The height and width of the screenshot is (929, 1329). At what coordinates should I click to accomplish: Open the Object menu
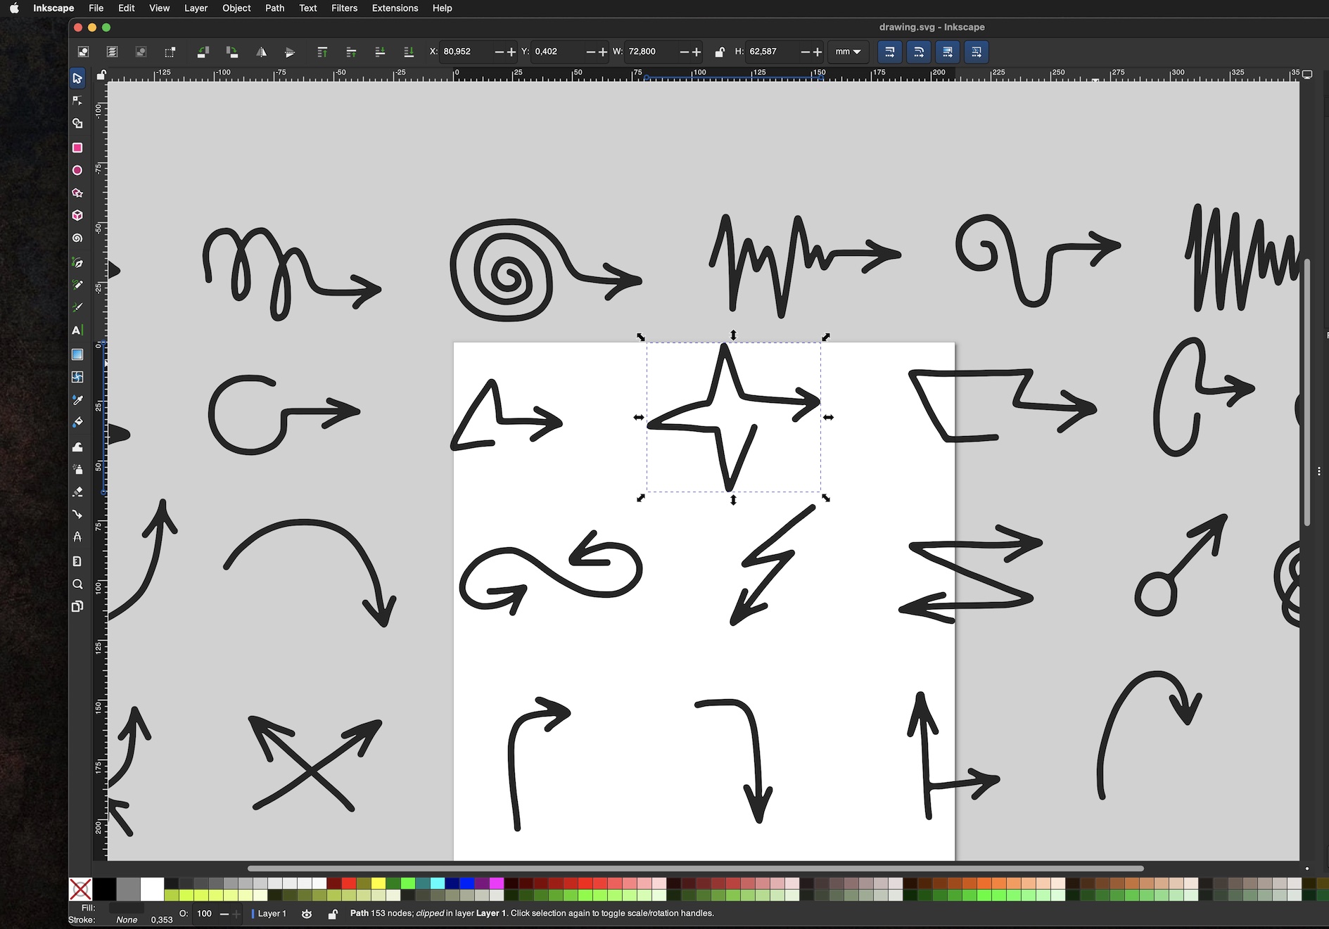tap(236, 8)
